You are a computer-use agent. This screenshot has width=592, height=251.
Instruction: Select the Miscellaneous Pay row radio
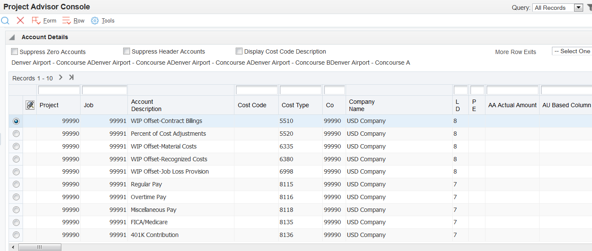tap(16, 210)
